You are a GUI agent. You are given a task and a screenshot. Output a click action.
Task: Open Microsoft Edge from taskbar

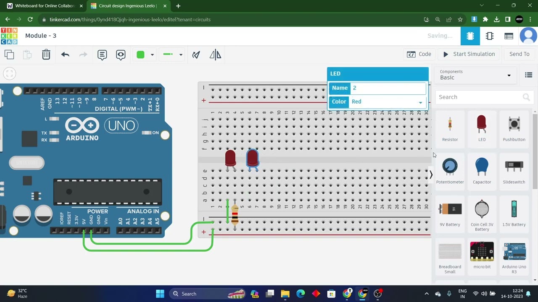pyautogui.click(x=301, y=294)
